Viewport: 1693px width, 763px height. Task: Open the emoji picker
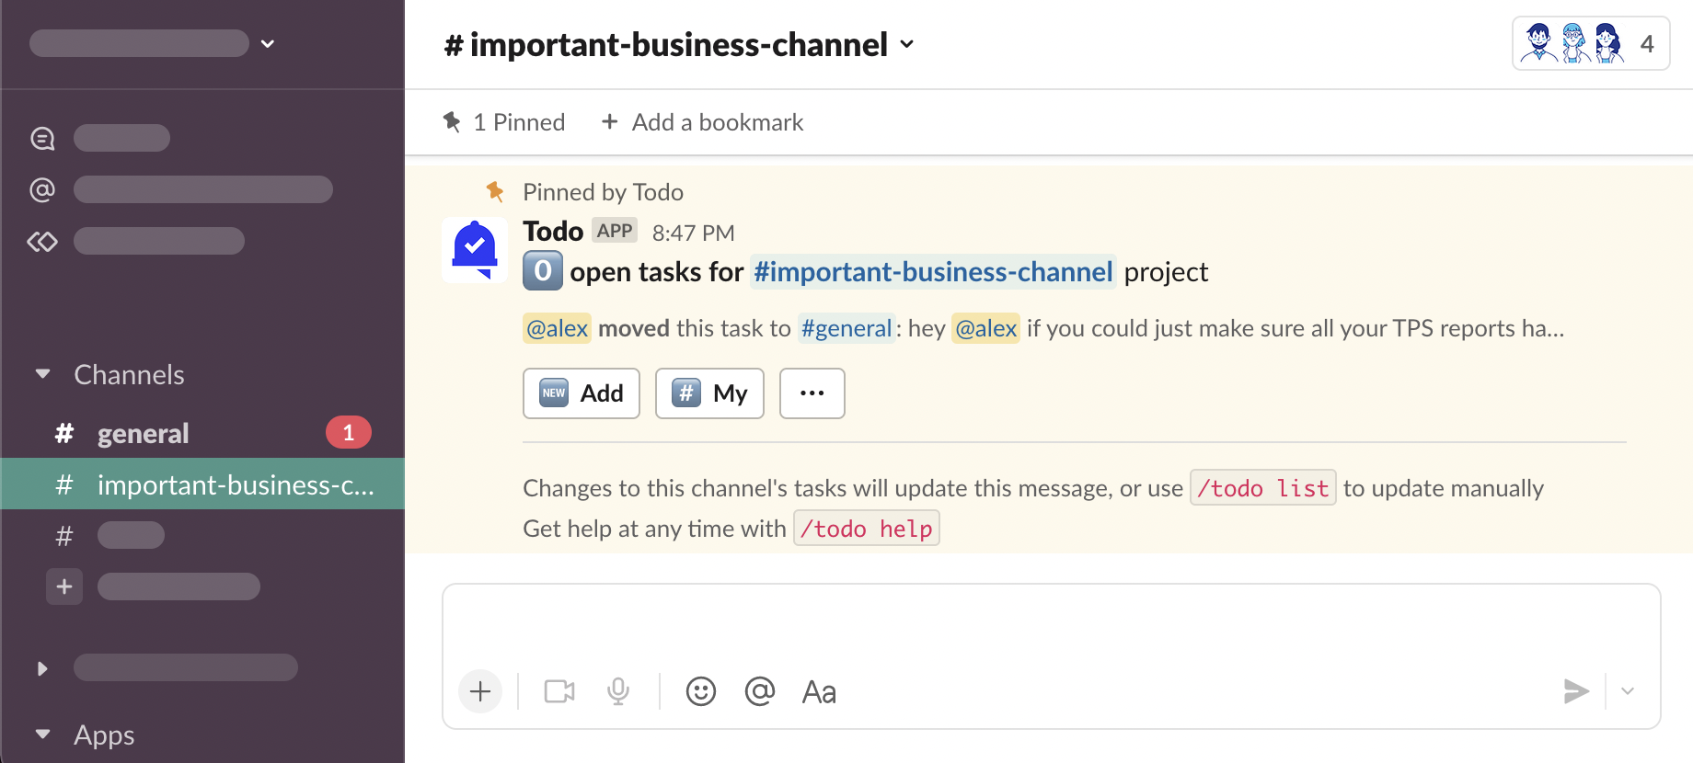(701, 691)
